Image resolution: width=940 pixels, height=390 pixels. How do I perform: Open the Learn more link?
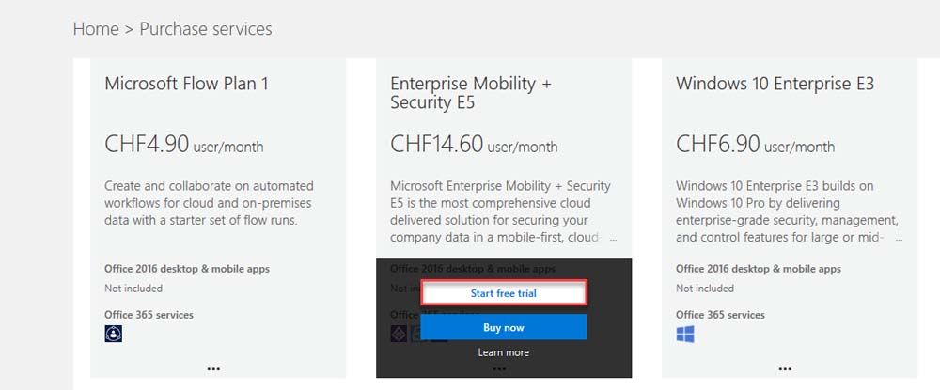[x=504, y=352]
